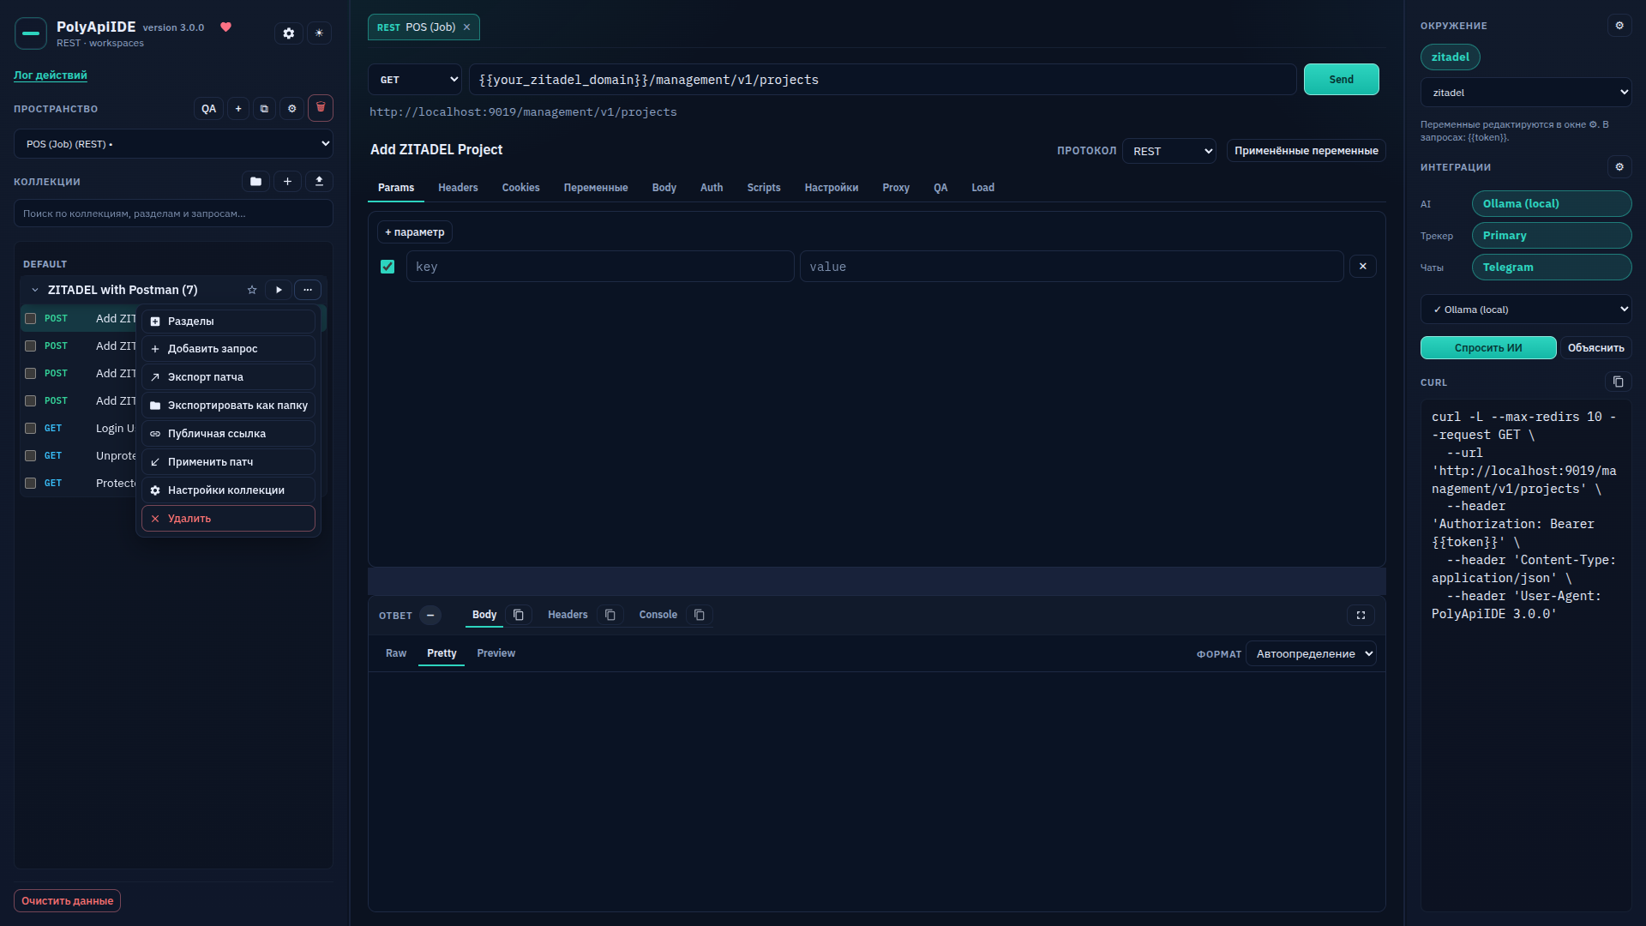Copy response Body content icon
Screen dimensions: 1646x926
click(519, 615)
